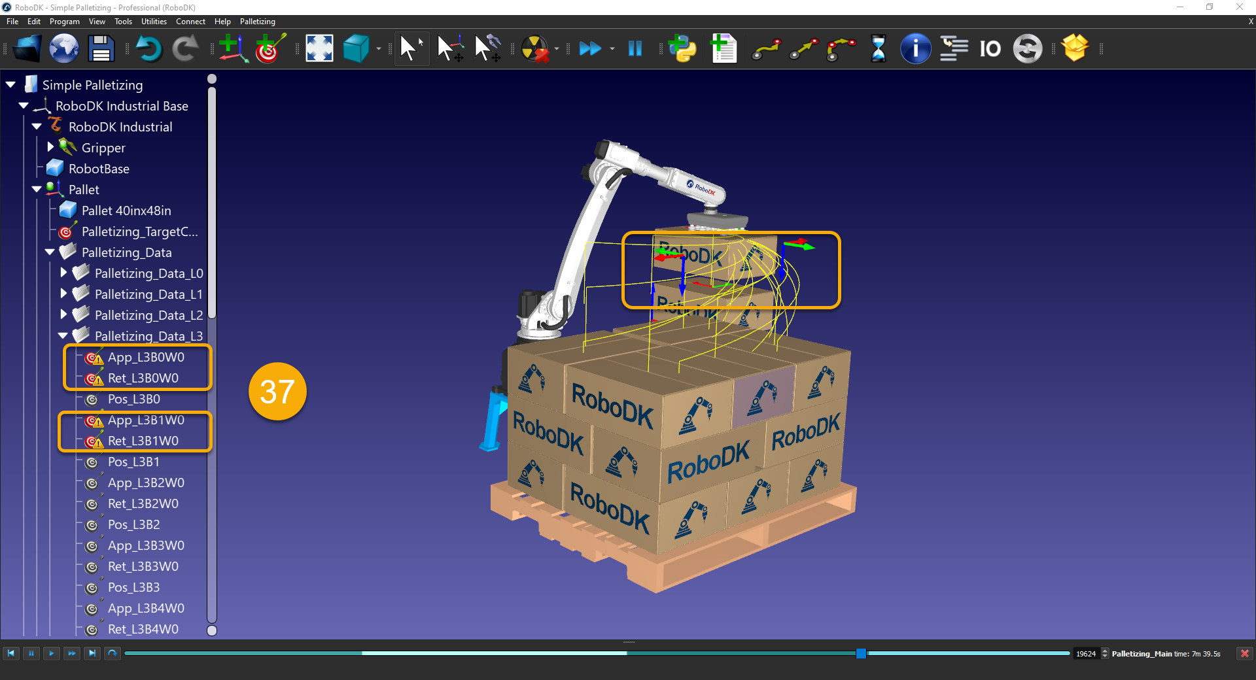Activate the collision checking icon
Image resolution: width=1256 pixels, height=680 pixels.
pyautogui.click(x=536, y=48)
